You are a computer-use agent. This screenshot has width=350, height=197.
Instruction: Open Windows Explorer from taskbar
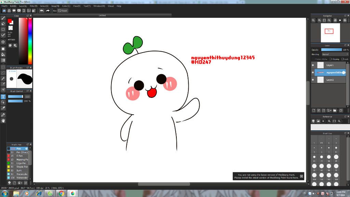tap(16, 194)
